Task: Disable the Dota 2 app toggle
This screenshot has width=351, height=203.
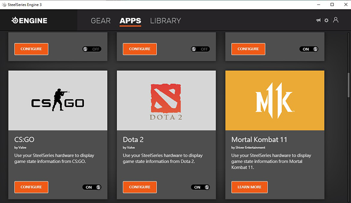Action: click(201, 187)
